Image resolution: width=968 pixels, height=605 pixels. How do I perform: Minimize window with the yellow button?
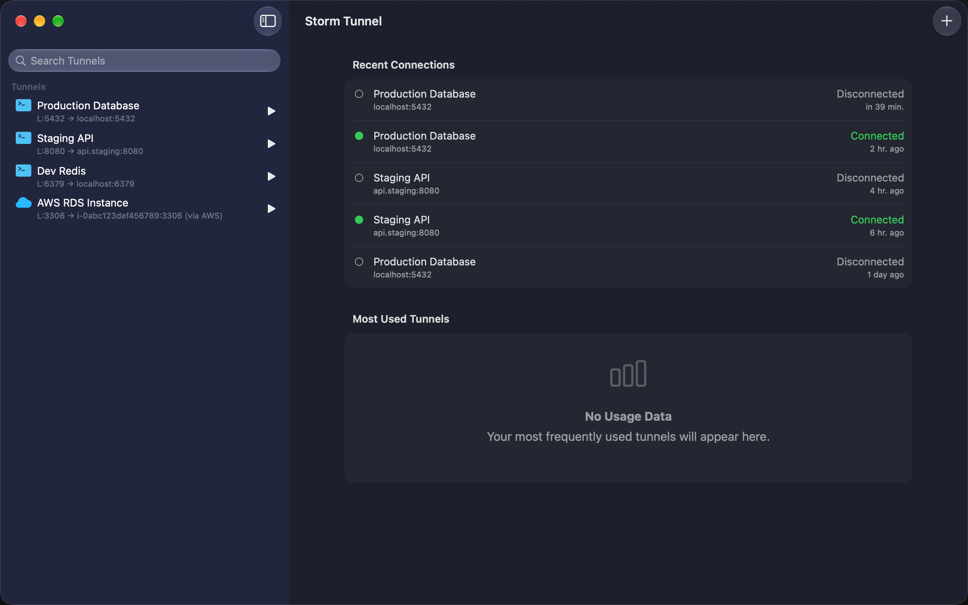coord(40,21)
